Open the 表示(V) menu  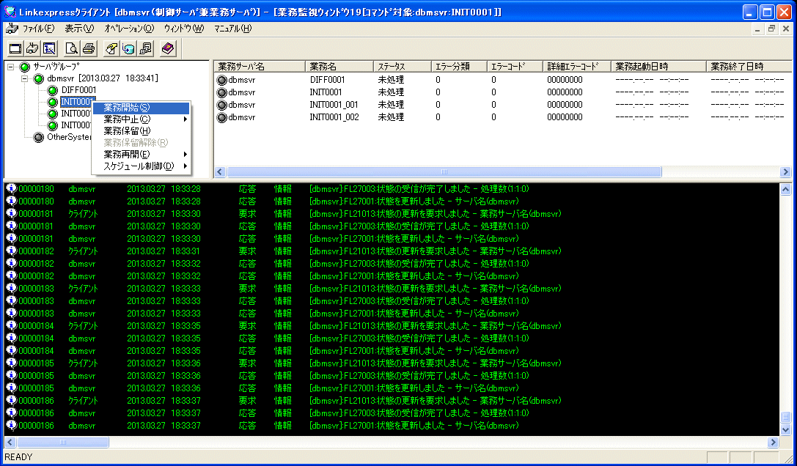point(79,29)
